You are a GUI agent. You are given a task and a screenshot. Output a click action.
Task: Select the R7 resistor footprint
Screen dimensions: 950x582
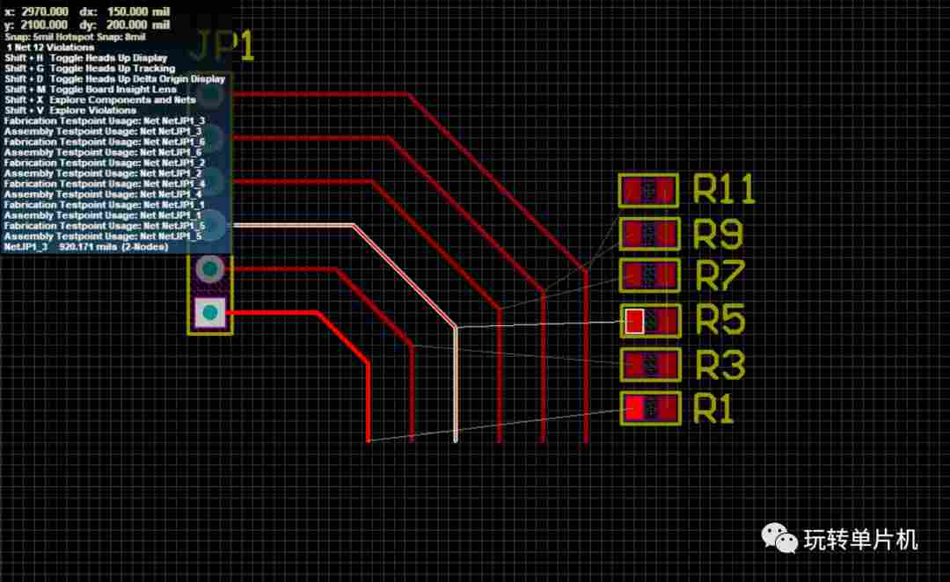pyautogui.click(x=649, y=275)
